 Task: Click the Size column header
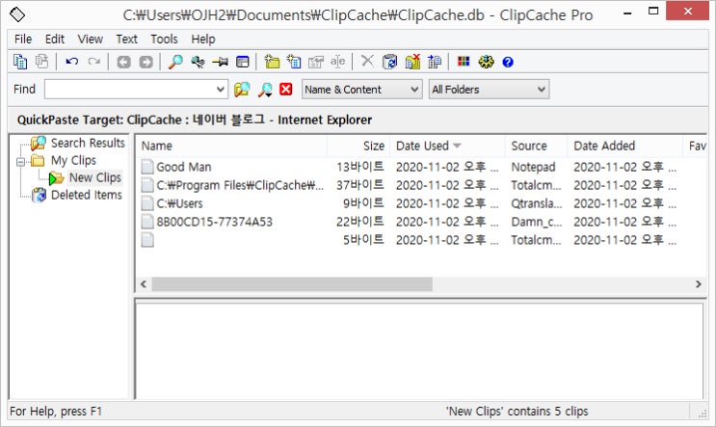click(x=358, y=147)
